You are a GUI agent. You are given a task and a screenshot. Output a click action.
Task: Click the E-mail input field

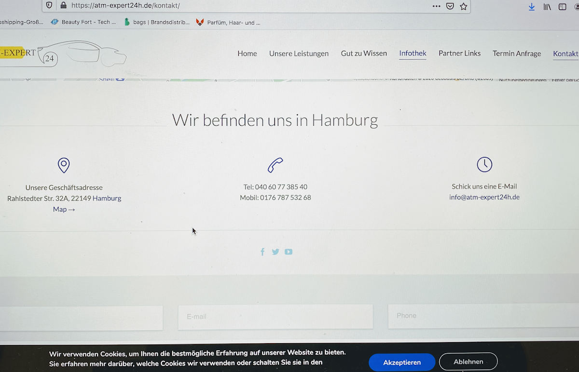[x=275, y=317]
